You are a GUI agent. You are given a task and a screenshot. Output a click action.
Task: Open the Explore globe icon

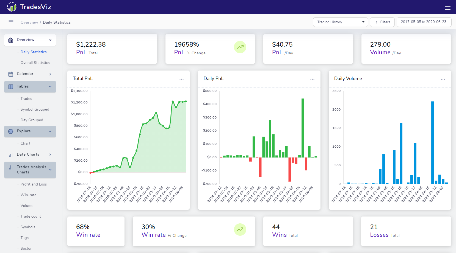(11, 131)
